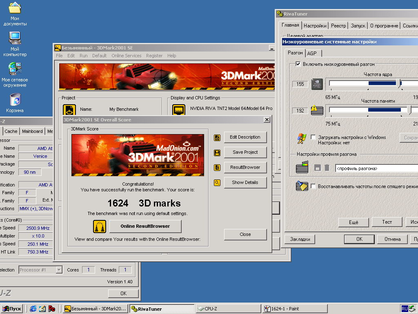
Task: Click the RivaTuner title bar gears icon
Action: pos(280,13)
